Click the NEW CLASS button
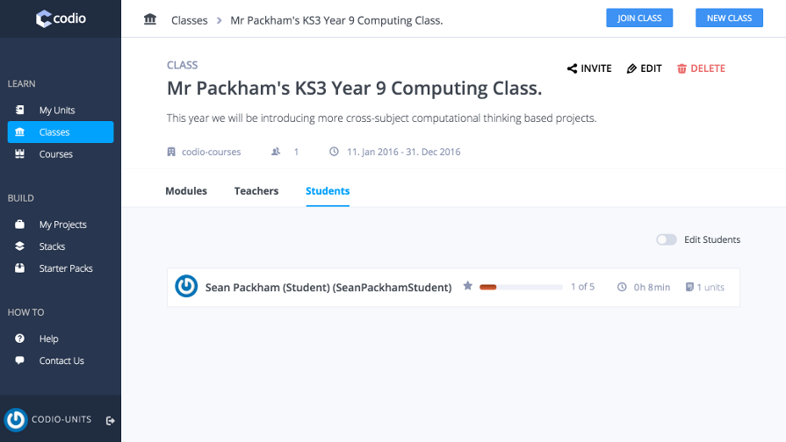 click(x=729, y=18)
